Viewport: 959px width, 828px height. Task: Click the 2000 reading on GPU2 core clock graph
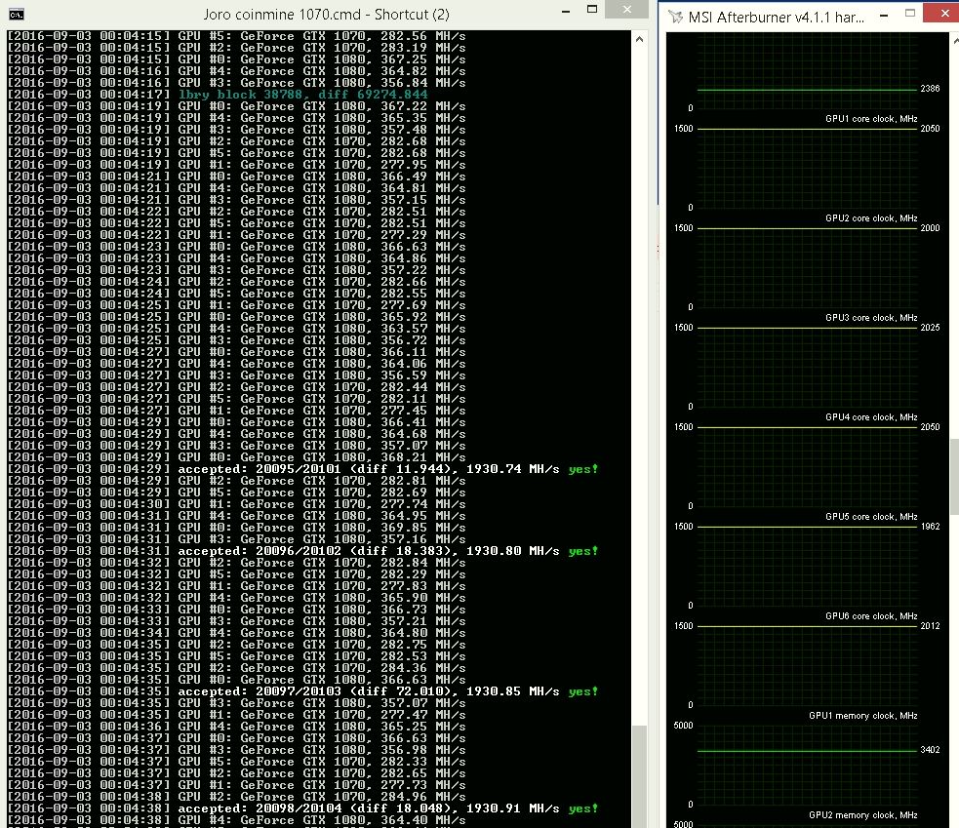[930, 228]
